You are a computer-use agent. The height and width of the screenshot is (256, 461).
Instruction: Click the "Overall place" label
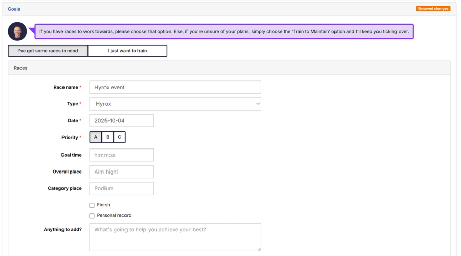67,172
